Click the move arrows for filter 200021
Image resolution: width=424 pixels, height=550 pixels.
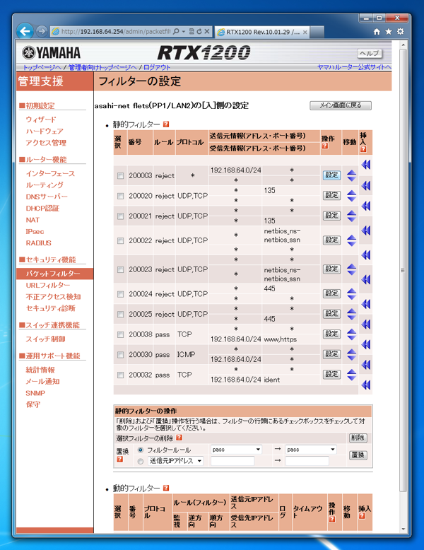point(351,216)
